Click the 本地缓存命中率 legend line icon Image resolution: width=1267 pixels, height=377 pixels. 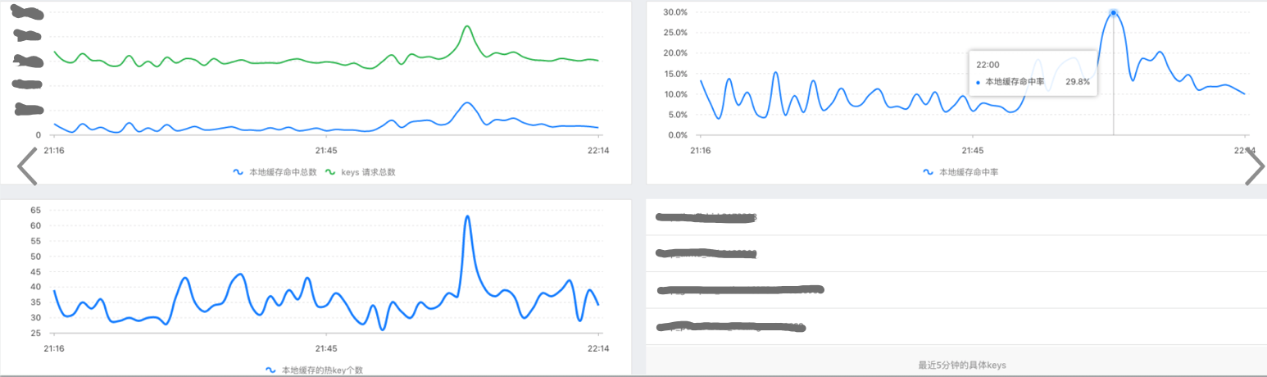point(928,172)
